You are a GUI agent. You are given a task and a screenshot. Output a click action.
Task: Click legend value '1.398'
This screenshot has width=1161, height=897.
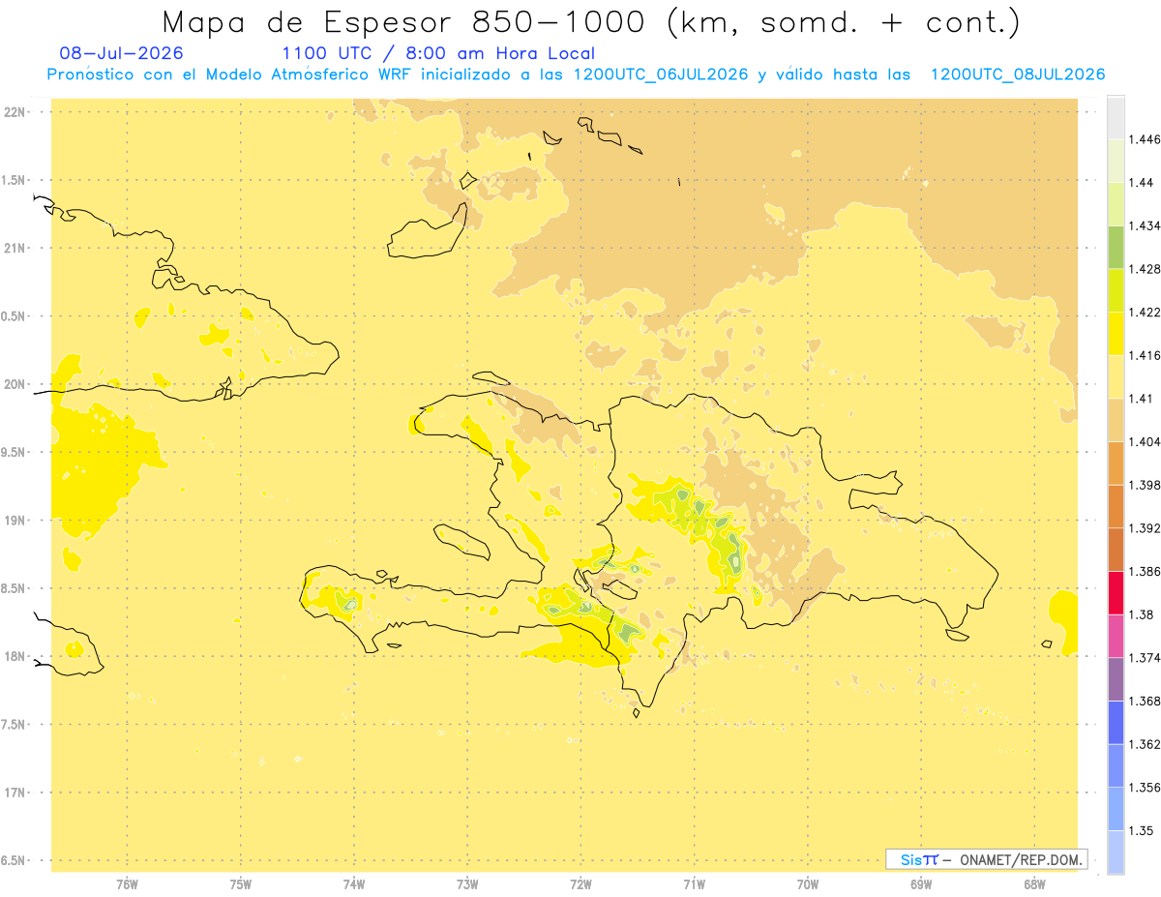click(1144, 485)
